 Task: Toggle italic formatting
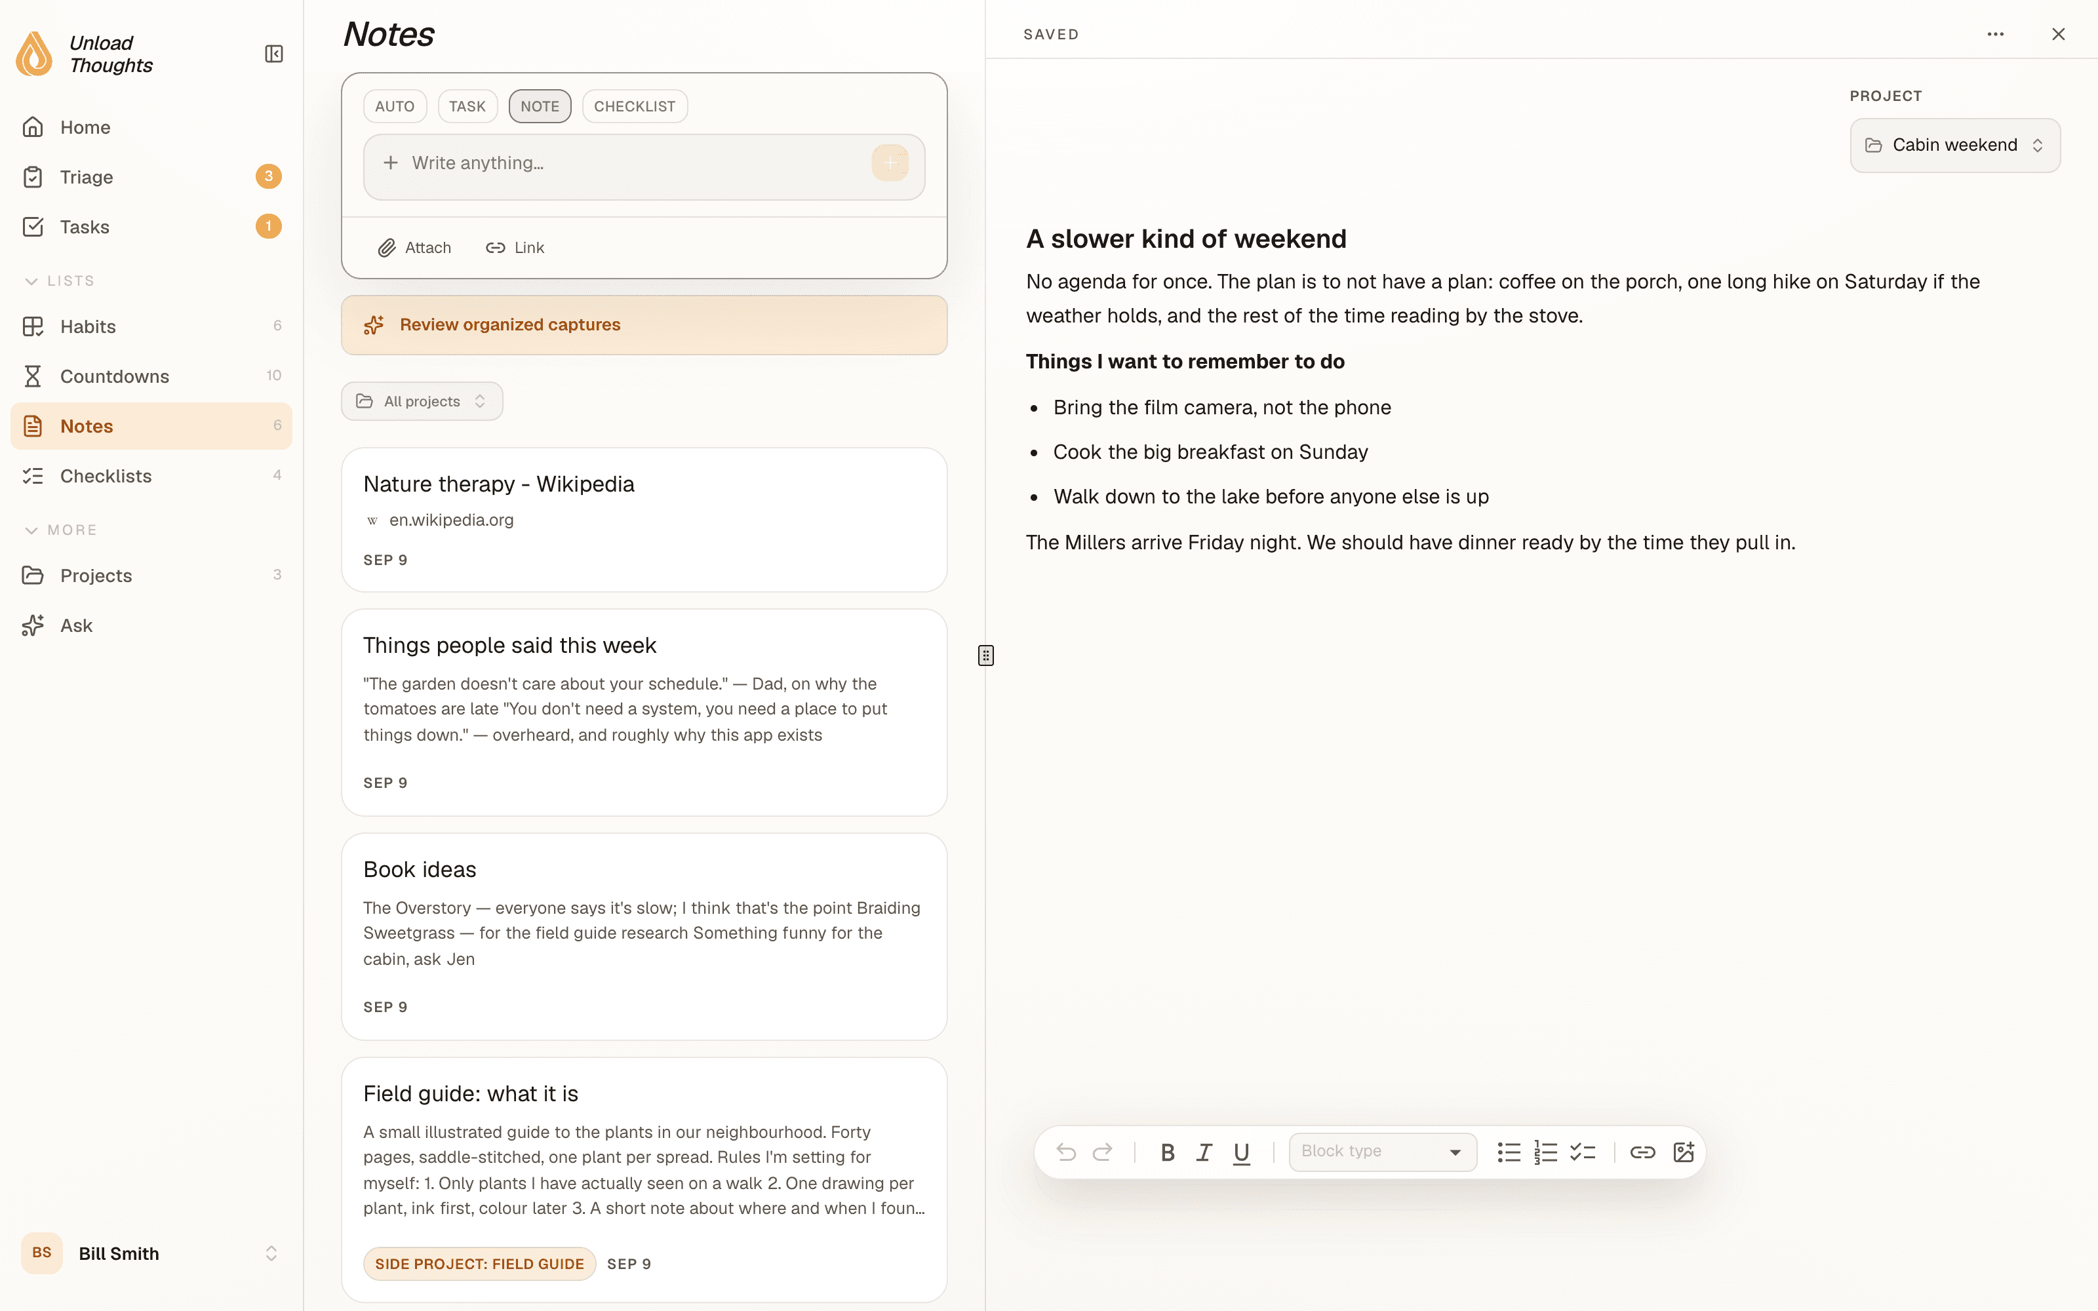1204,1152
